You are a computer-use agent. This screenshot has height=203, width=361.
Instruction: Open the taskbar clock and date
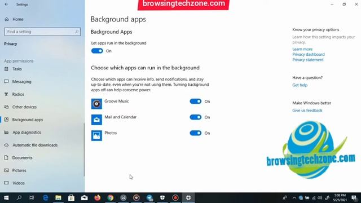pyautogui.click(x=340, y=198)
